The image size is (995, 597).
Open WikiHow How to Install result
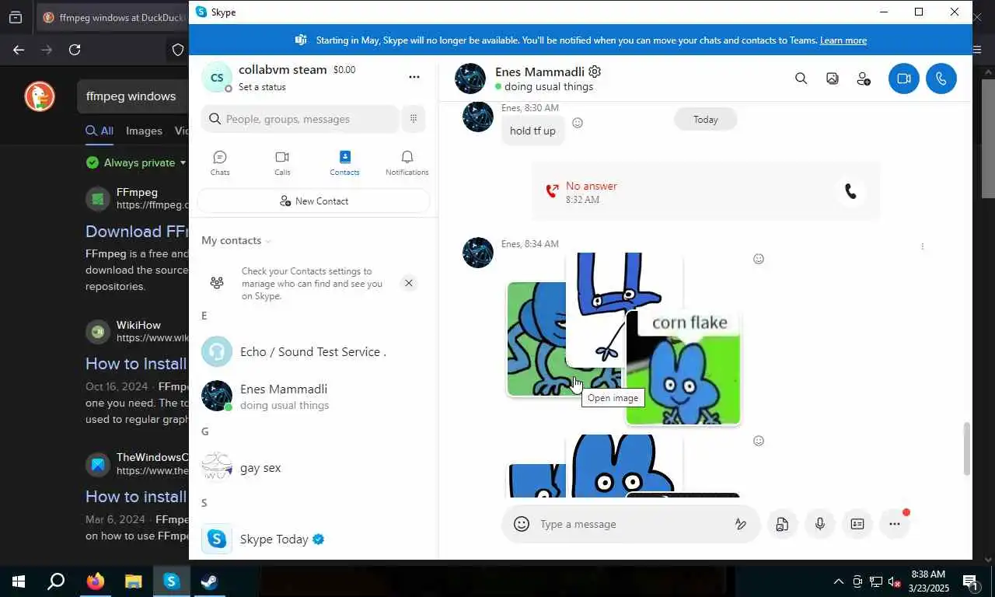pyautogui.click(x=137, y=364)
